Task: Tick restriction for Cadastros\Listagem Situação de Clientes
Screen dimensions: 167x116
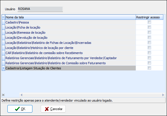Action: tap(149, 68)
